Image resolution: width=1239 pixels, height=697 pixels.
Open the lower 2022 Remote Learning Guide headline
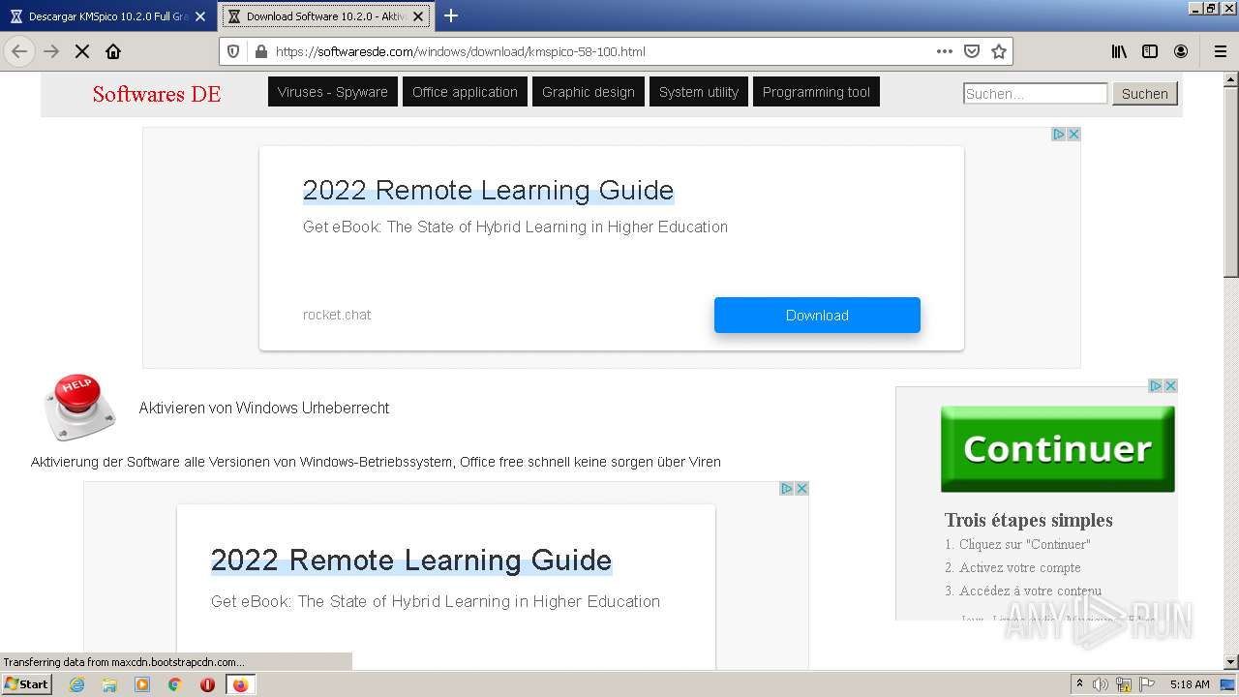click(x=411, y=561)
